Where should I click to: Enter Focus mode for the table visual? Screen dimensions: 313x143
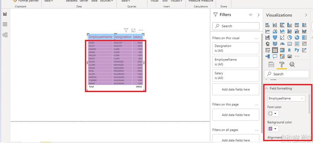(133, 30)
